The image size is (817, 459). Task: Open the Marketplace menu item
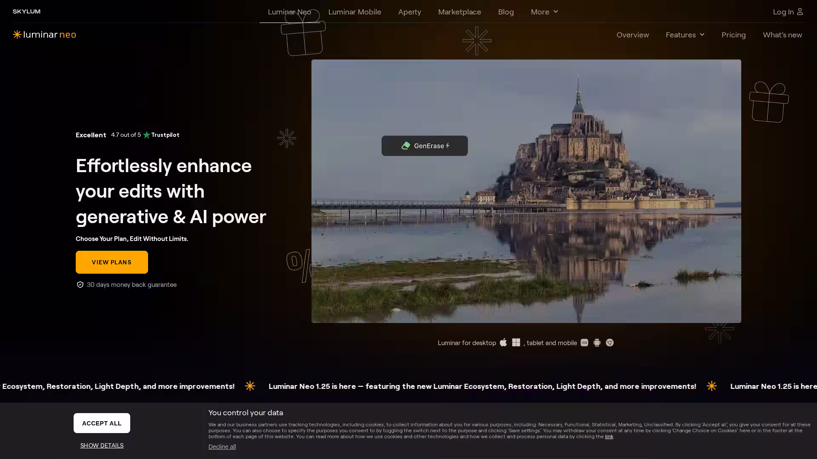pyautogui.click(x=460, y=12)
